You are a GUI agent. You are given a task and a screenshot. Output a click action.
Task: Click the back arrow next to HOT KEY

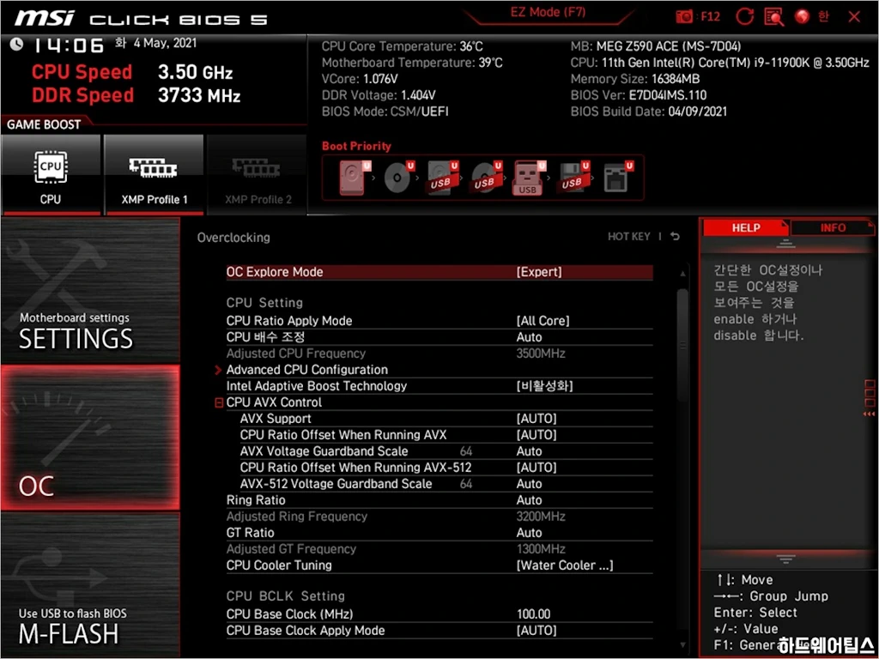(675, 237)
